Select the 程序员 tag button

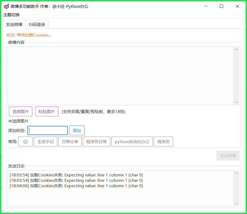163,141
